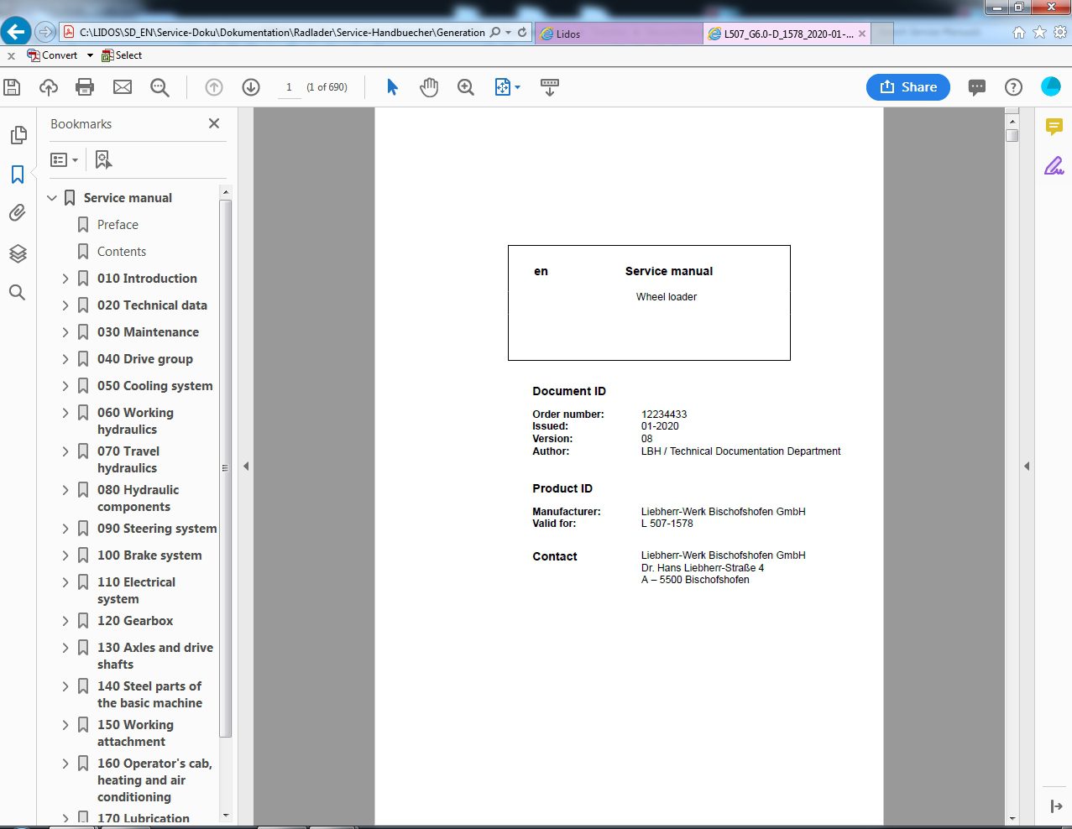Viewport: 1072px width, 829px height.
Task: Jump to 130 Axles and drive shafts
Action: point(155,656)
